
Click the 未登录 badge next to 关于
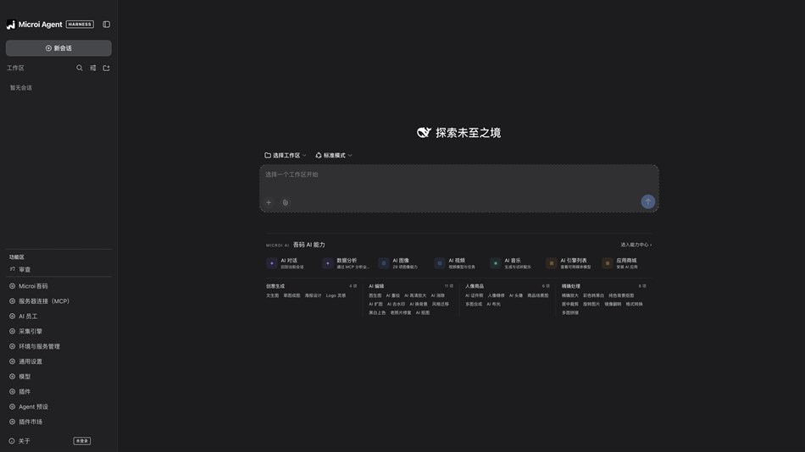pos(82,441)
